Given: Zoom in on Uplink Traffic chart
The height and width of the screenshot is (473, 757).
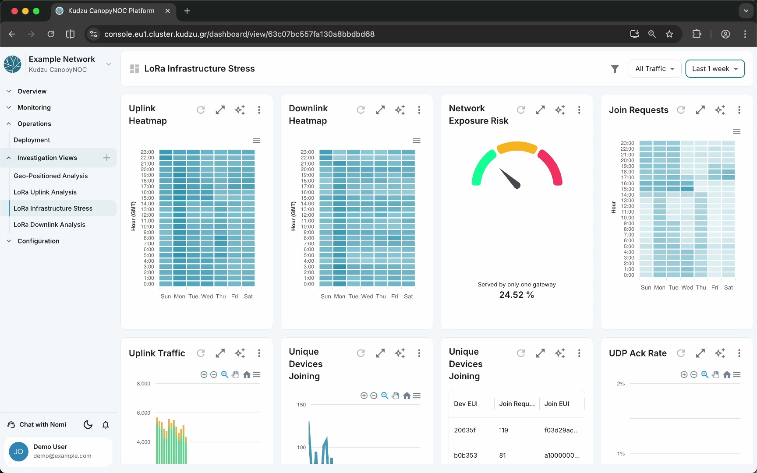Looking at the screenshot, I should click(204, 374).
